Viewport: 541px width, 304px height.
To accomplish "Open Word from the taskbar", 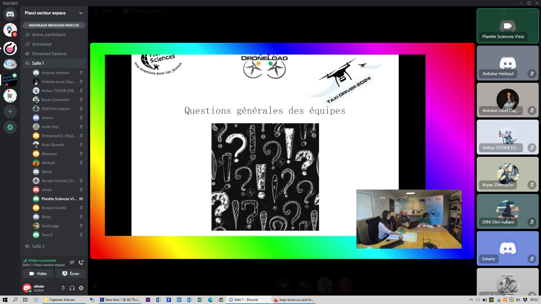I will (158, 300).
